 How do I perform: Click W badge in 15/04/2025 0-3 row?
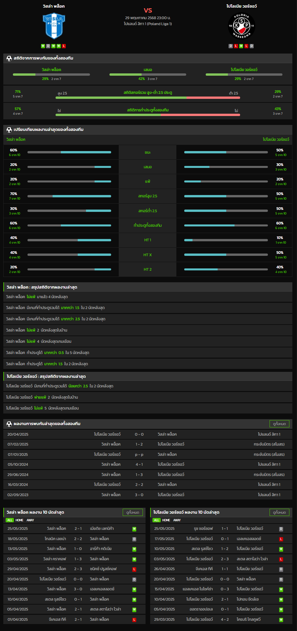pyautogui.click(x=281, y=589)
